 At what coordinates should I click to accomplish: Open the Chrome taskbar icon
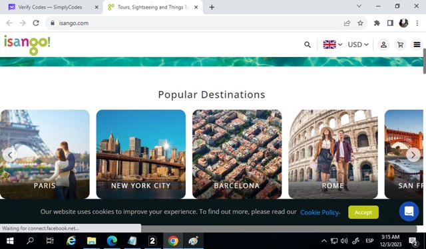tap(173, 240)
